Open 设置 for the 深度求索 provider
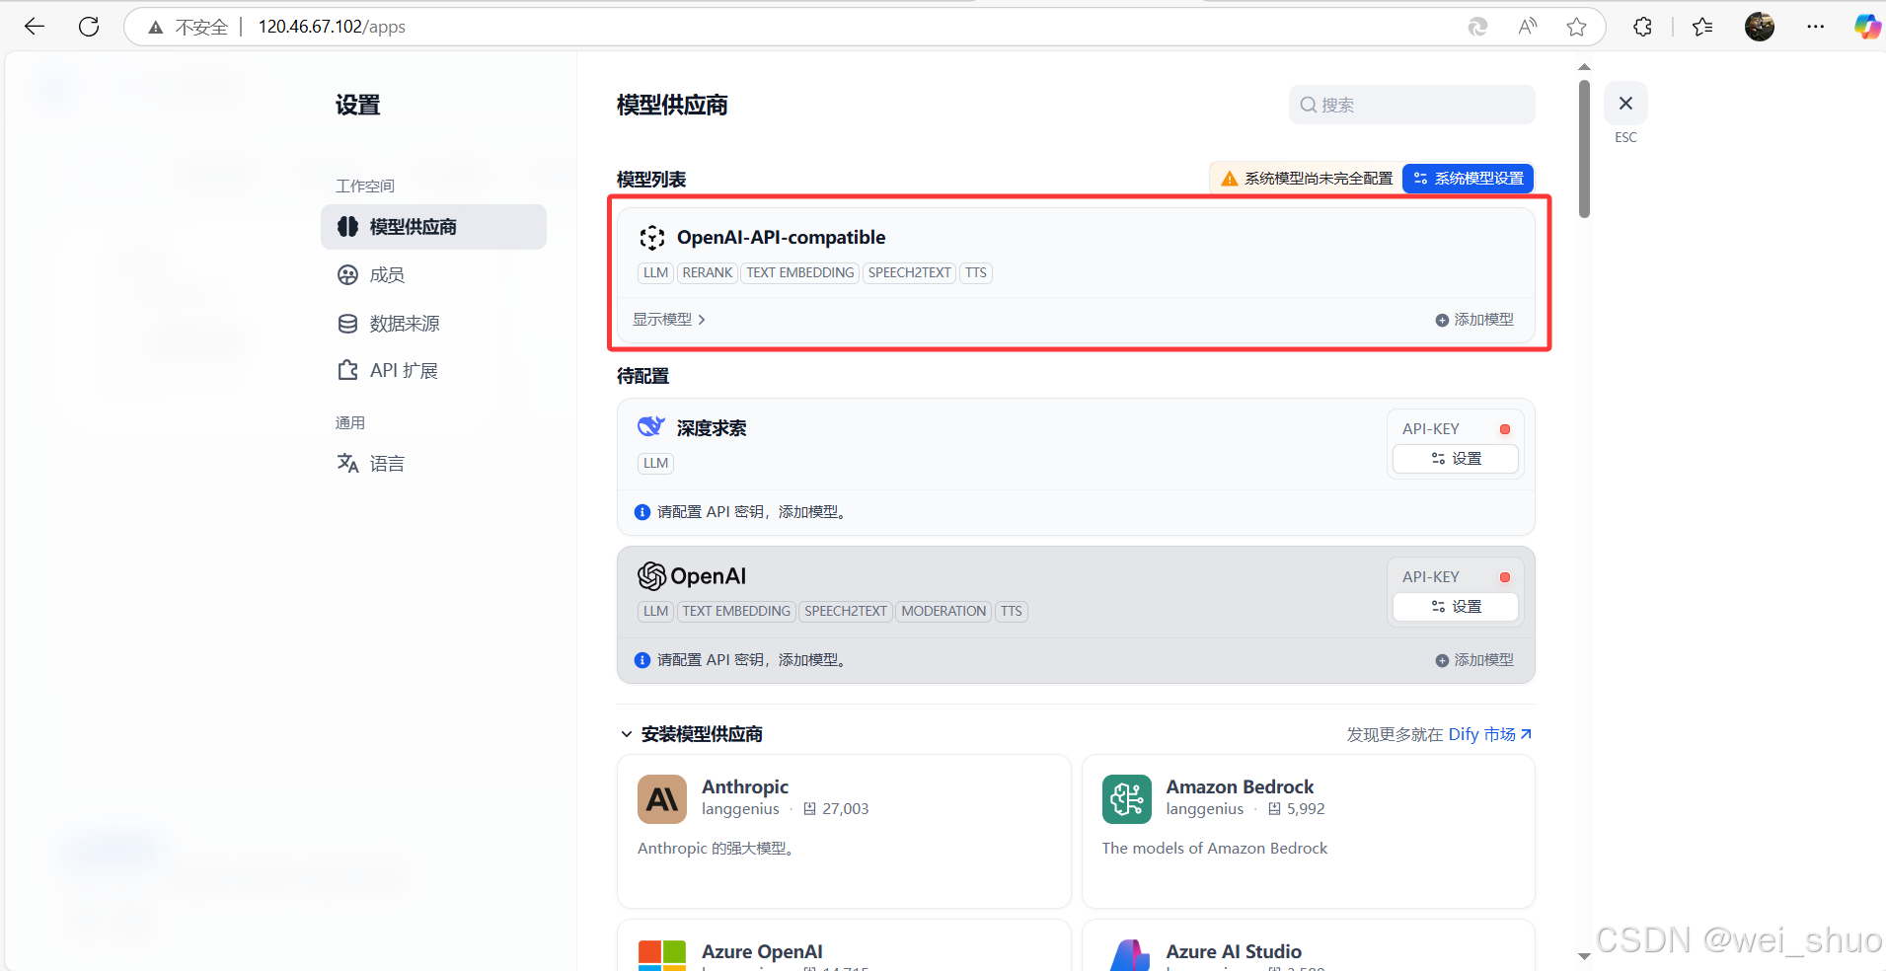1886x971 pixels. click(1455, 458)
